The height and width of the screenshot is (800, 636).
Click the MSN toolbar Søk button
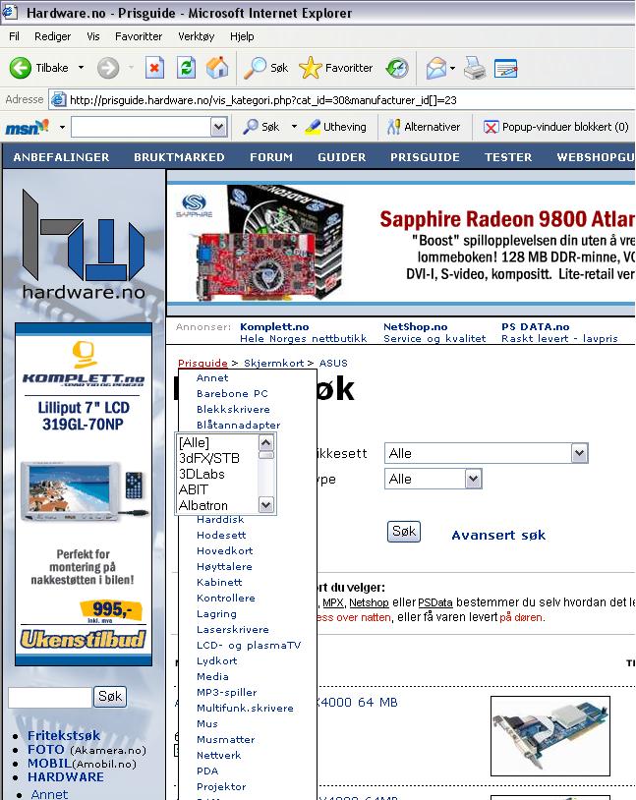(x=261, y=127)
